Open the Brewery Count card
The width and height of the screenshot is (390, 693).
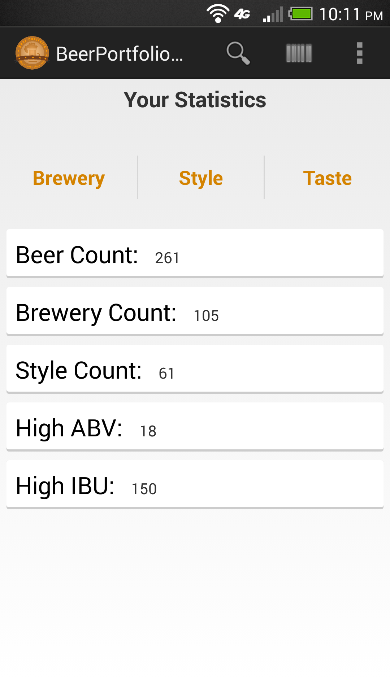pos(195,311)
